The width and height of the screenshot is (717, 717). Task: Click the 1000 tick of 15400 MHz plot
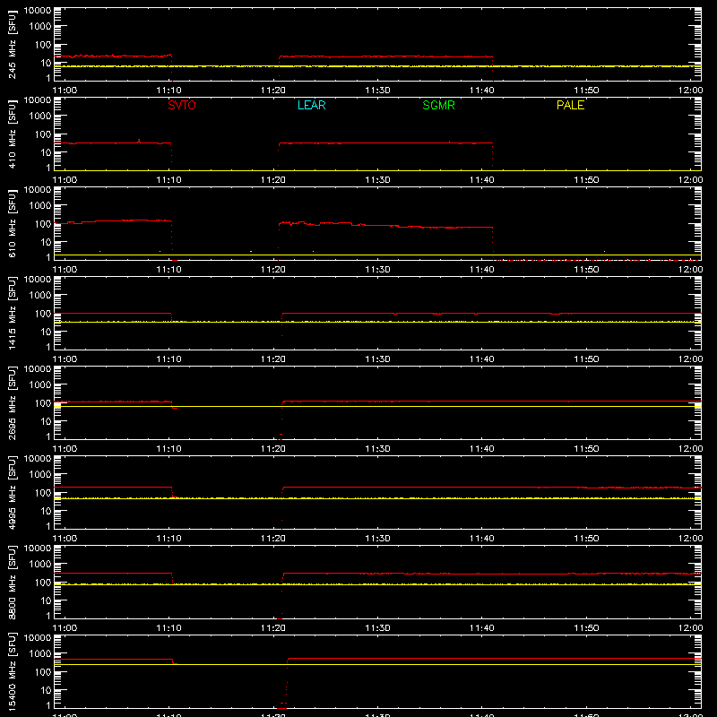(40, 653)
